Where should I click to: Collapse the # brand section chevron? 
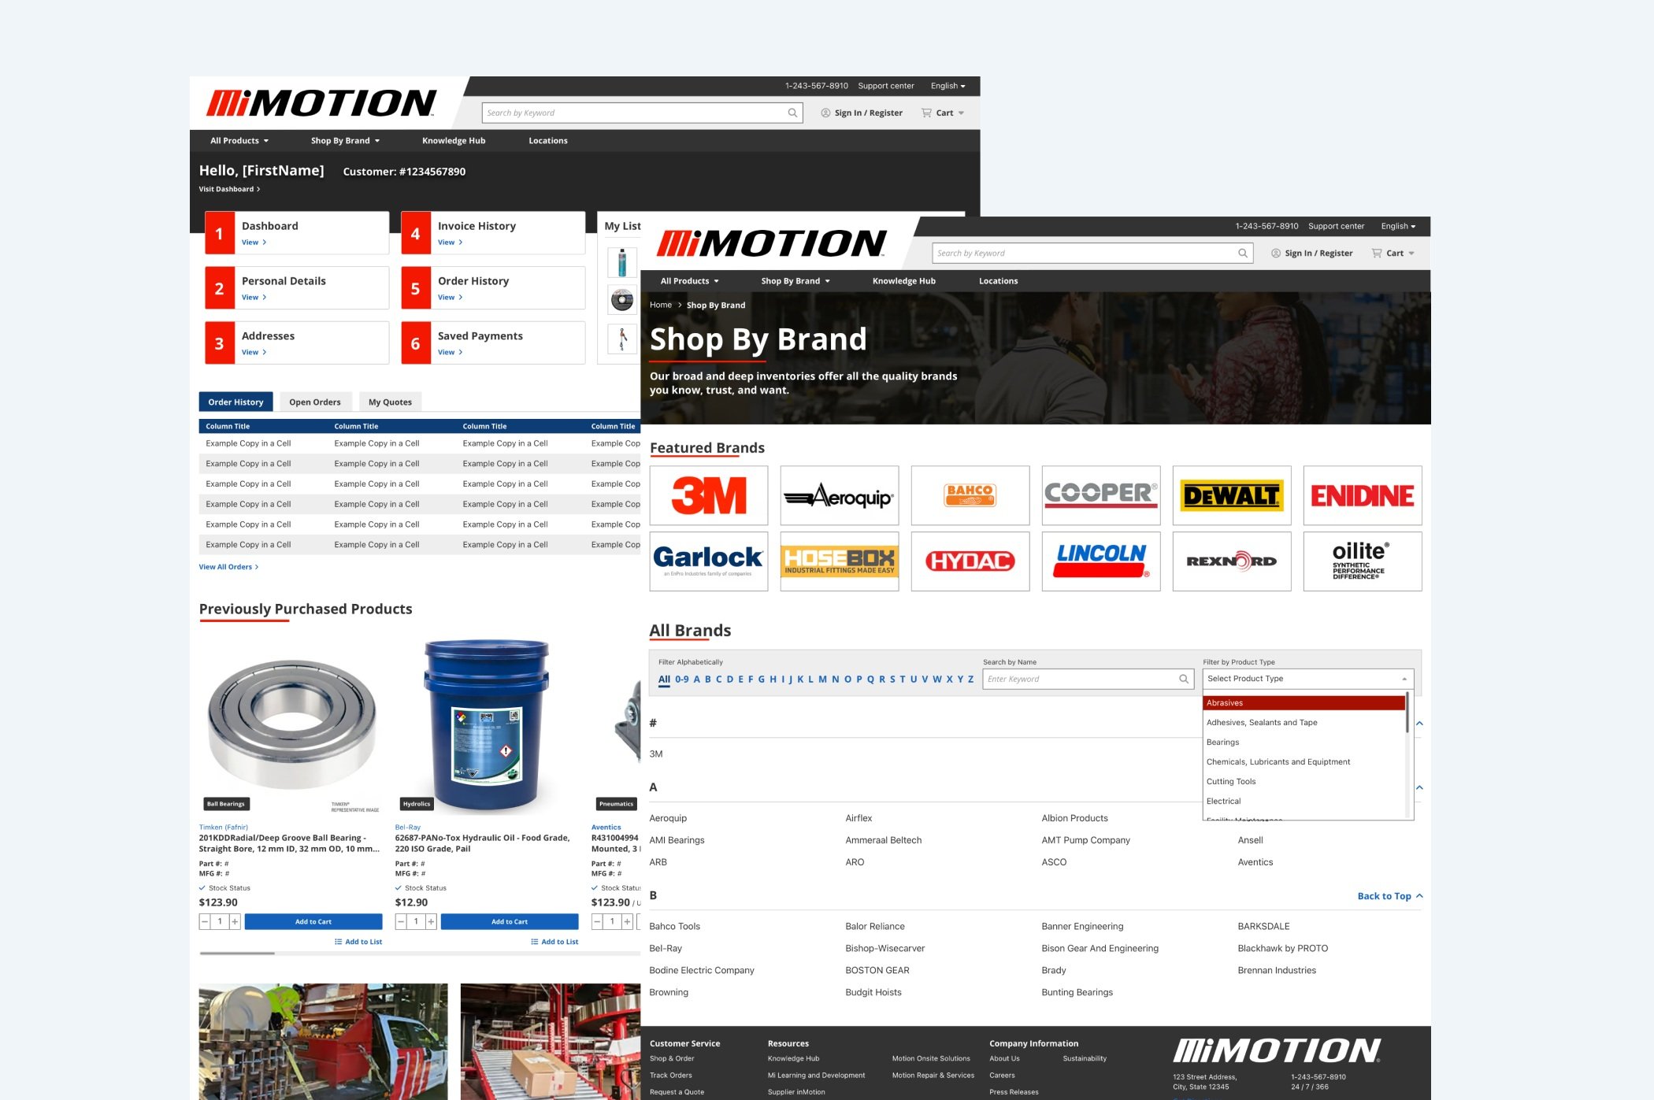point(1419,723)
